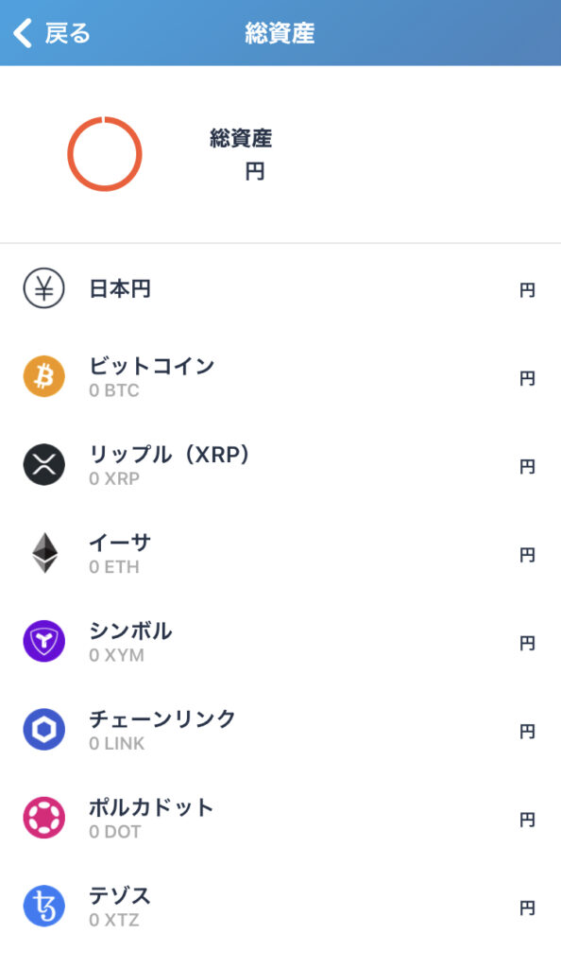
Task: Open the イーサ asset entry
Action: coord(280,553)
